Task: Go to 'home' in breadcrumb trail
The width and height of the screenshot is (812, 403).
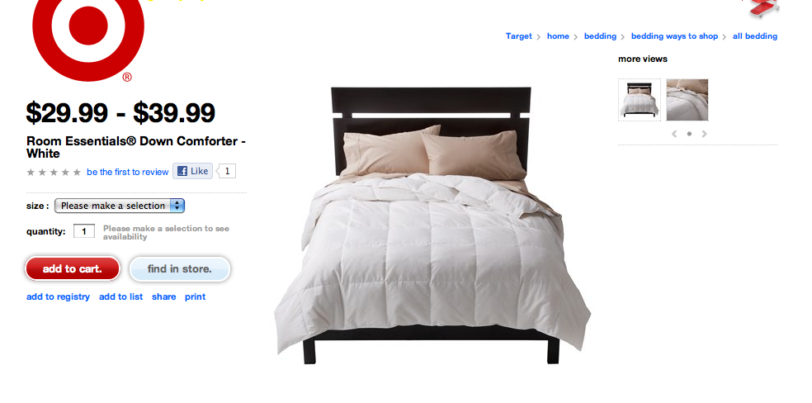Action: (x=558, y=36)
